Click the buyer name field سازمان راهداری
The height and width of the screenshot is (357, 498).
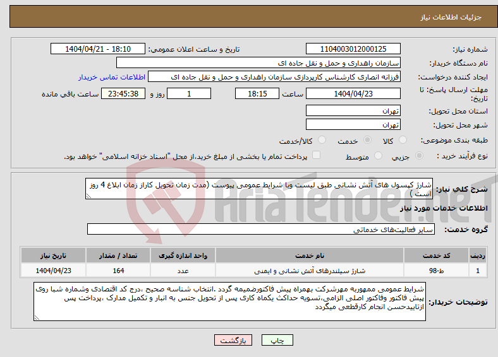coord(258,63)
